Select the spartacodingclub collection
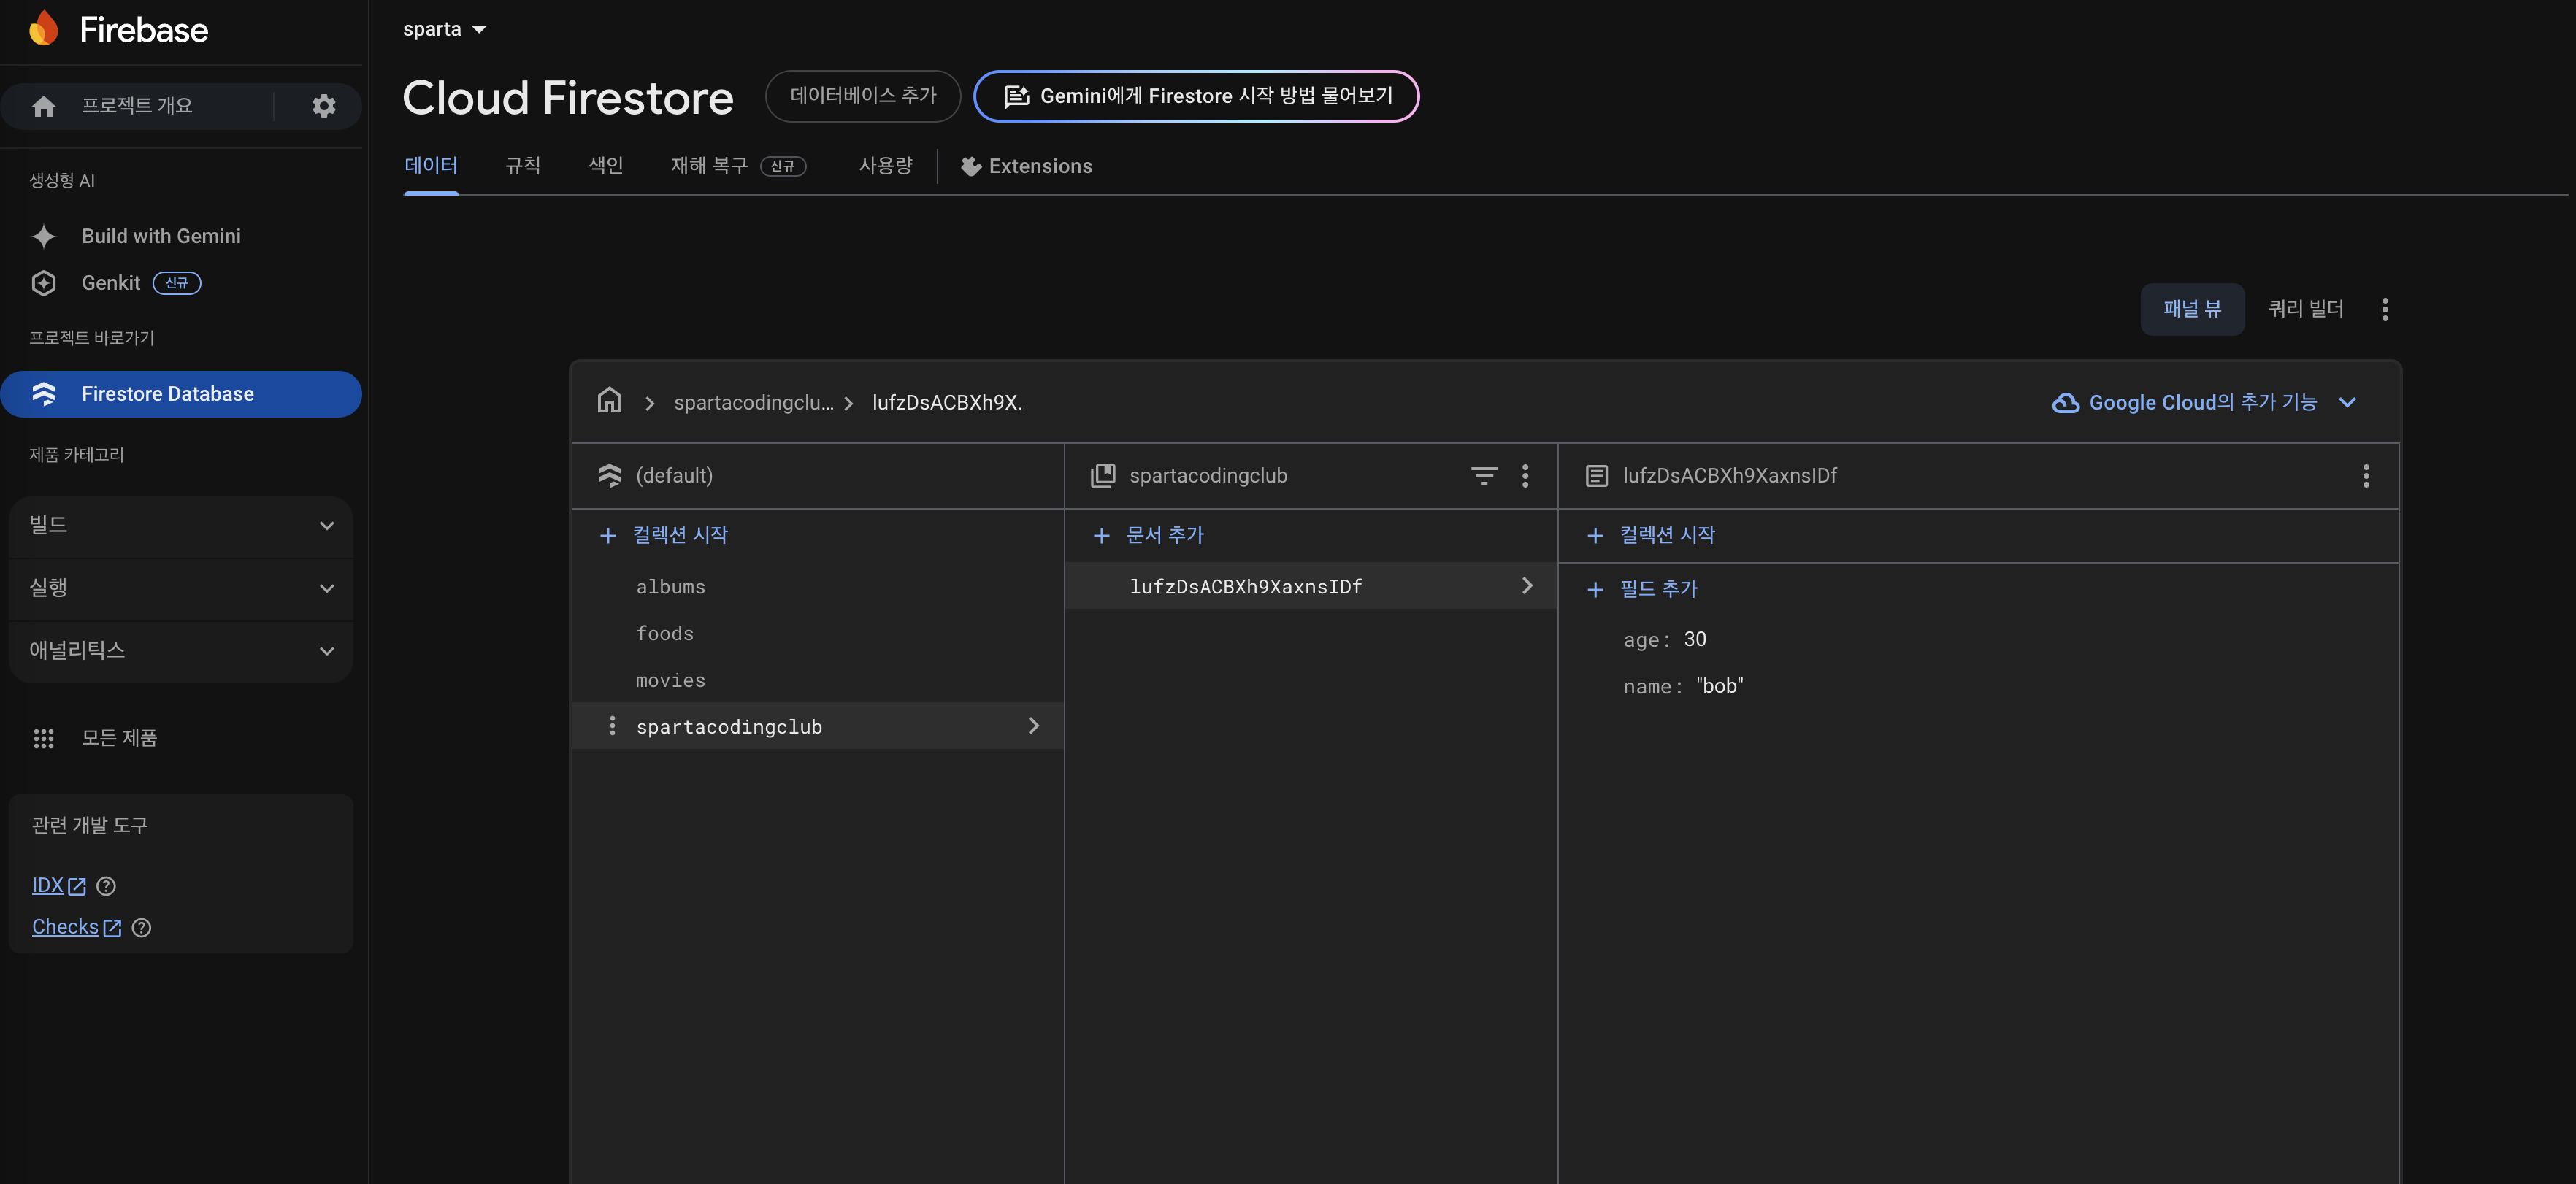The width and height of the screenshot is (2576, 1184). click(x=817, y=726)
